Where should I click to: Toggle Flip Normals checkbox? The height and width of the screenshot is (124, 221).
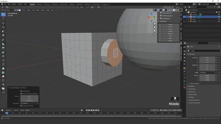(21, 91)
